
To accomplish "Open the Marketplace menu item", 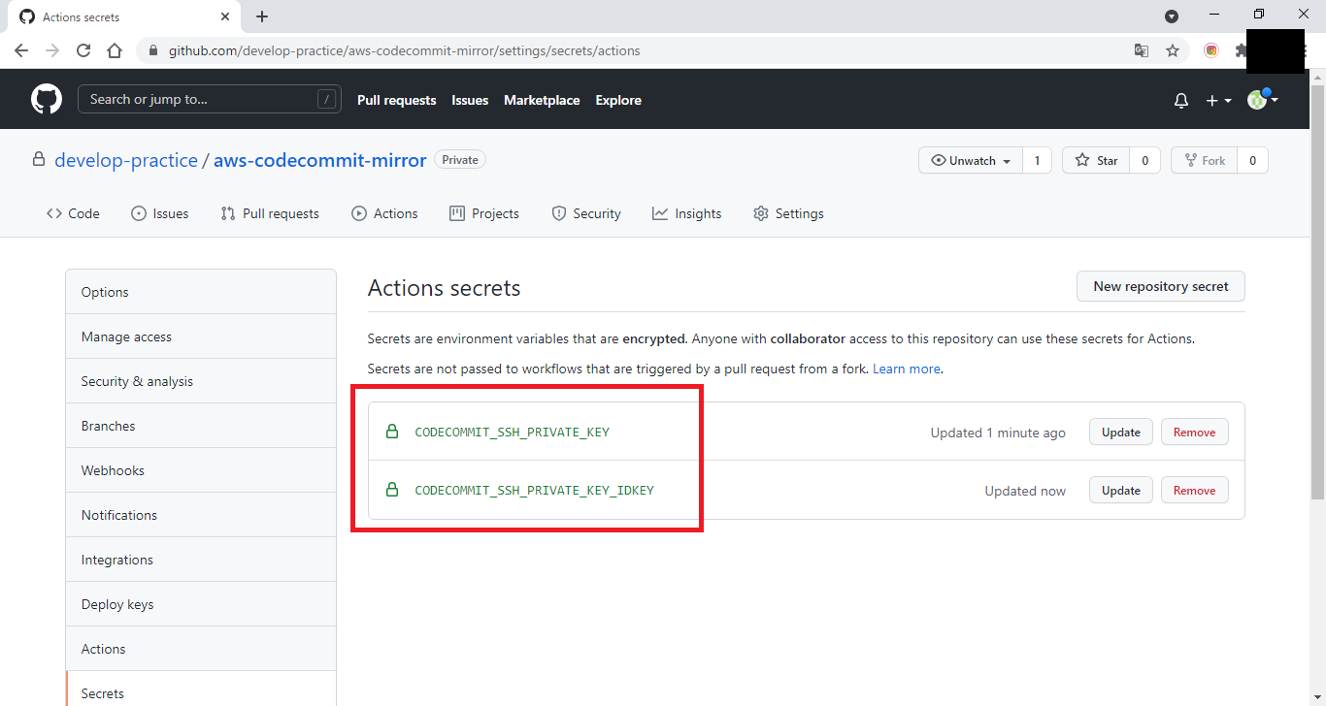I will (x=542, y=99).
